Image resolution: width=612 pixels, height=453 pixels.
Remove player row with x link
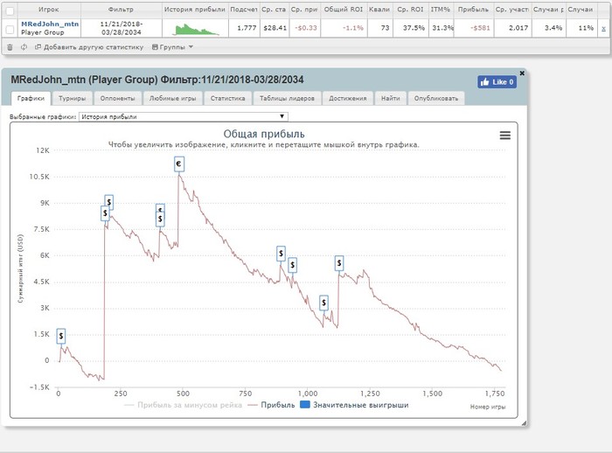point(603,28)
